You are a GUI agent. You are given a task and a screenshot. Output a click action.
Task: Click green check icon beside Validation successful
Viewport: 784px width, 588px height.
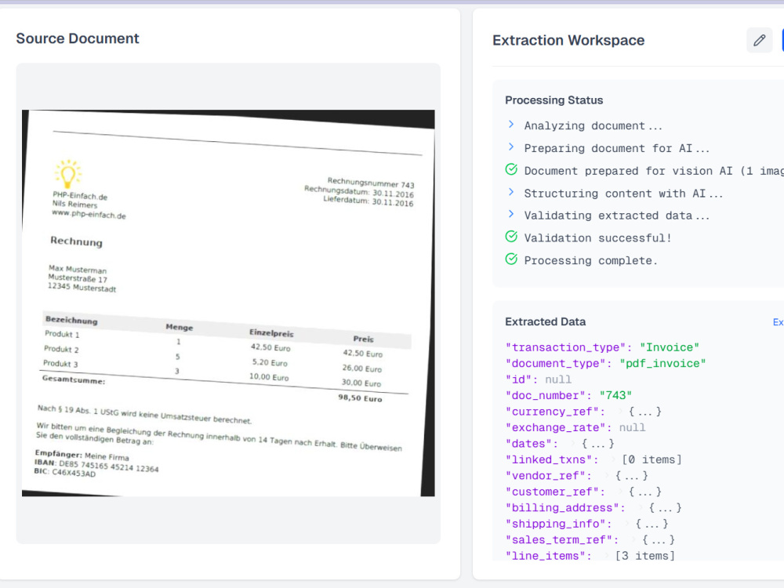511,237
